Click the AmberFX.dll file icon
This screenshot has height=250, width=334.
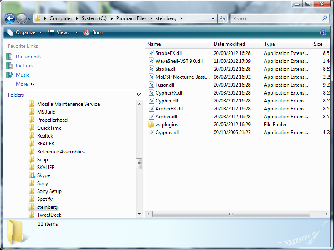tap(151, 108)
